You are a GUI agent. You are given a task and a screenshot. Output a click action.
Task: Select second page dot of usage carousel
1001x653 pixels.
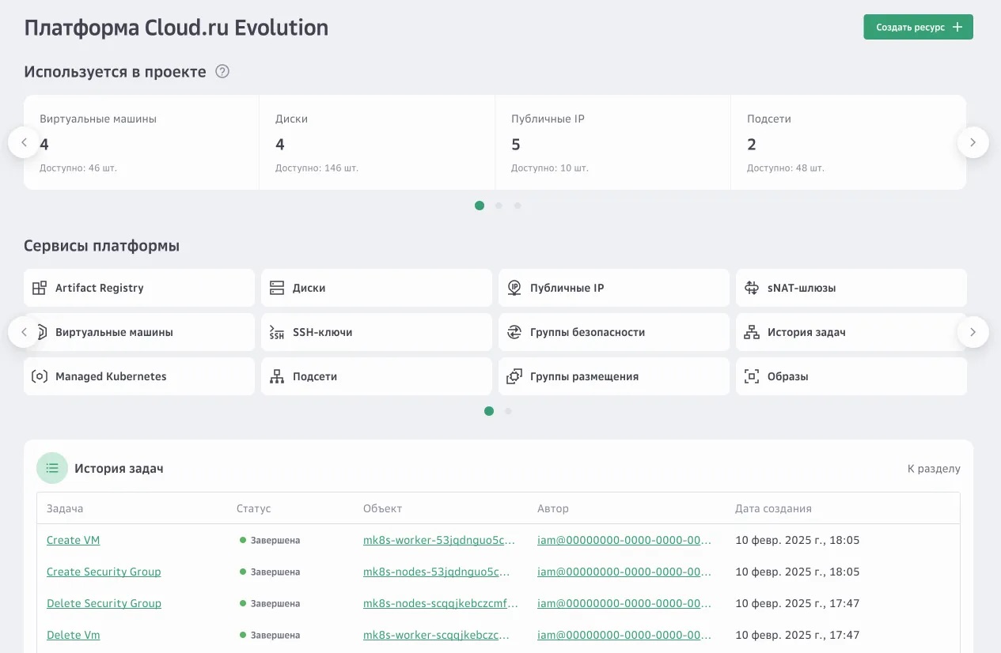[499, 206]
